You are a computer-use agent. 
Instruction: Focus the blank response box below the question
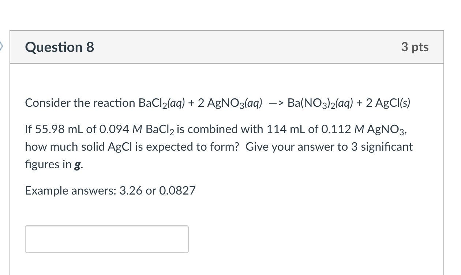106,239
